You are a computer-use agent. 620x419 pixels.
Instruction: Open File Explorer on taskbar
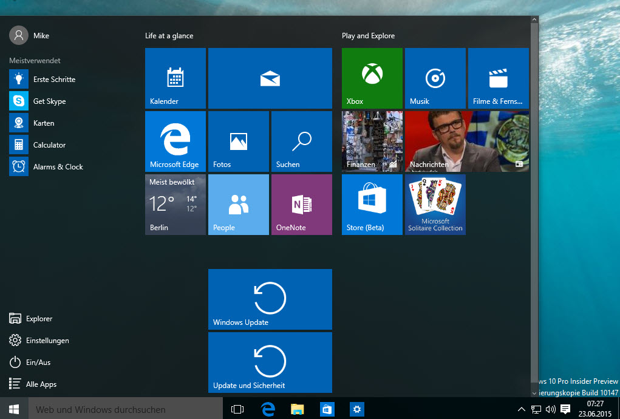298,409
